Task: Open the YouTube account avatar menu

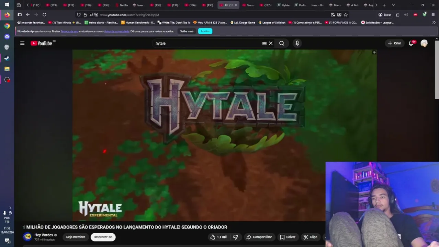Action: [424, 43]
